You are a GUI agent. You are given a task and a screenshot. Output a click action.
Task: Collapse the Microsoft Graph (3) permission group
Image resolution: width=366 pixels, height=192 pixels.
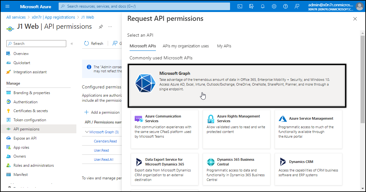click(x=87, y=132)
